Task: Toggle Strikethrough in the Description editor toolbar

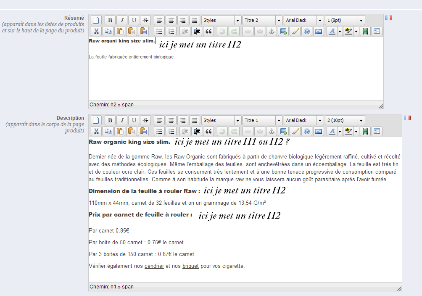Action: tap(145, 120)
